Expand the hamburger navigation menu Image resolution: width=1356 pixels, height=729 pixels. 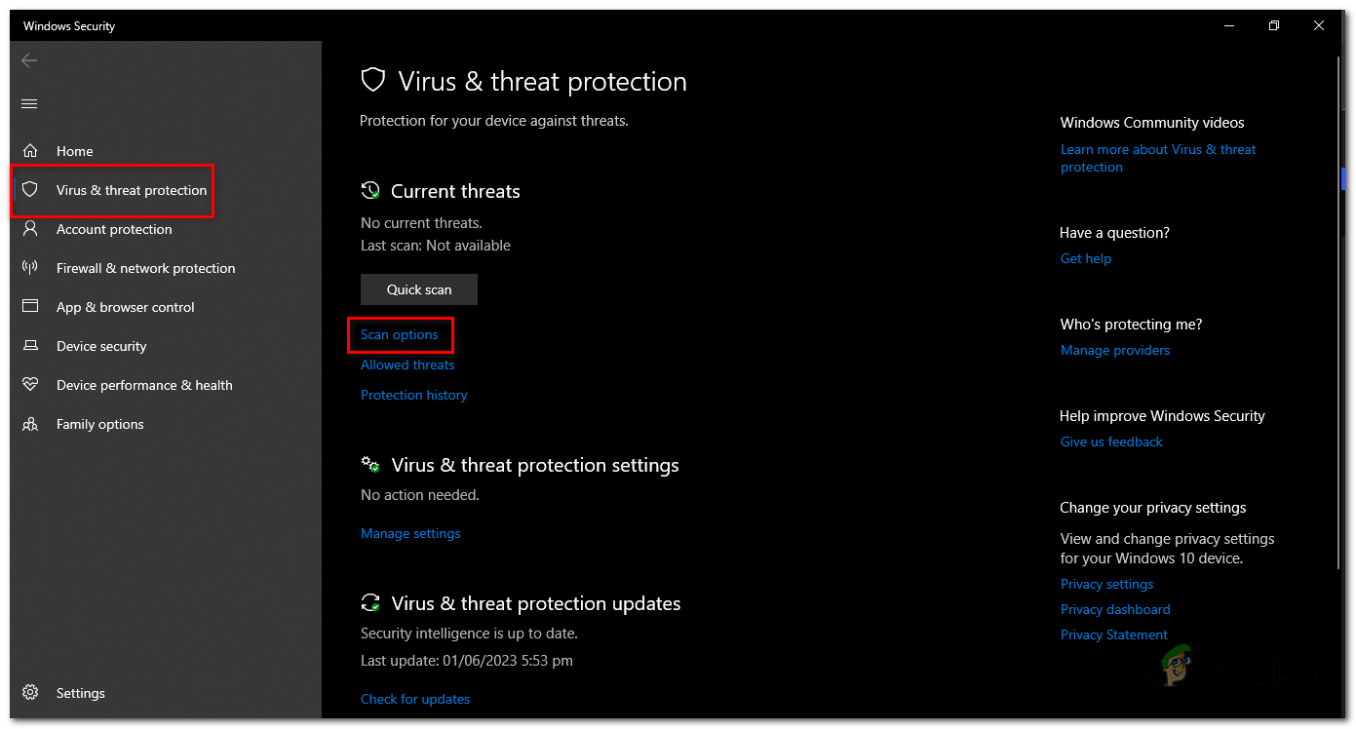(x=28, y=103)
